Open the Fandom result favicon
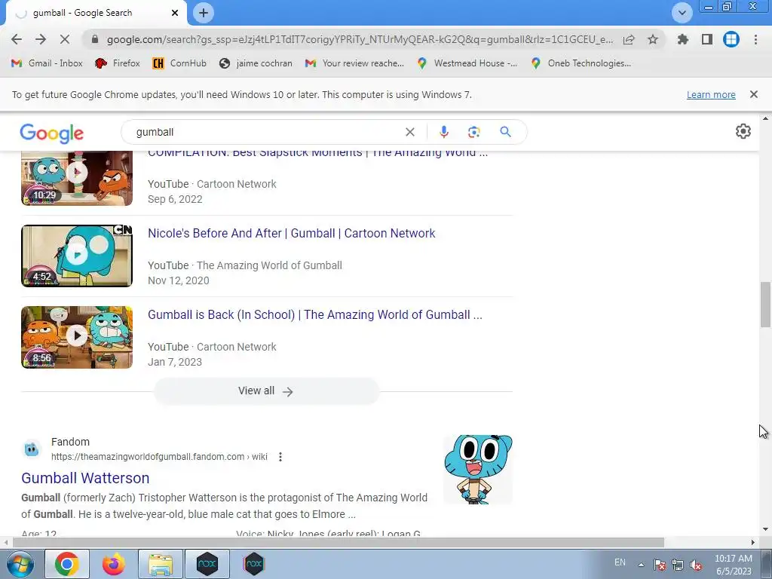Viewport: 772px width, 579px height. tap(32, 449)
